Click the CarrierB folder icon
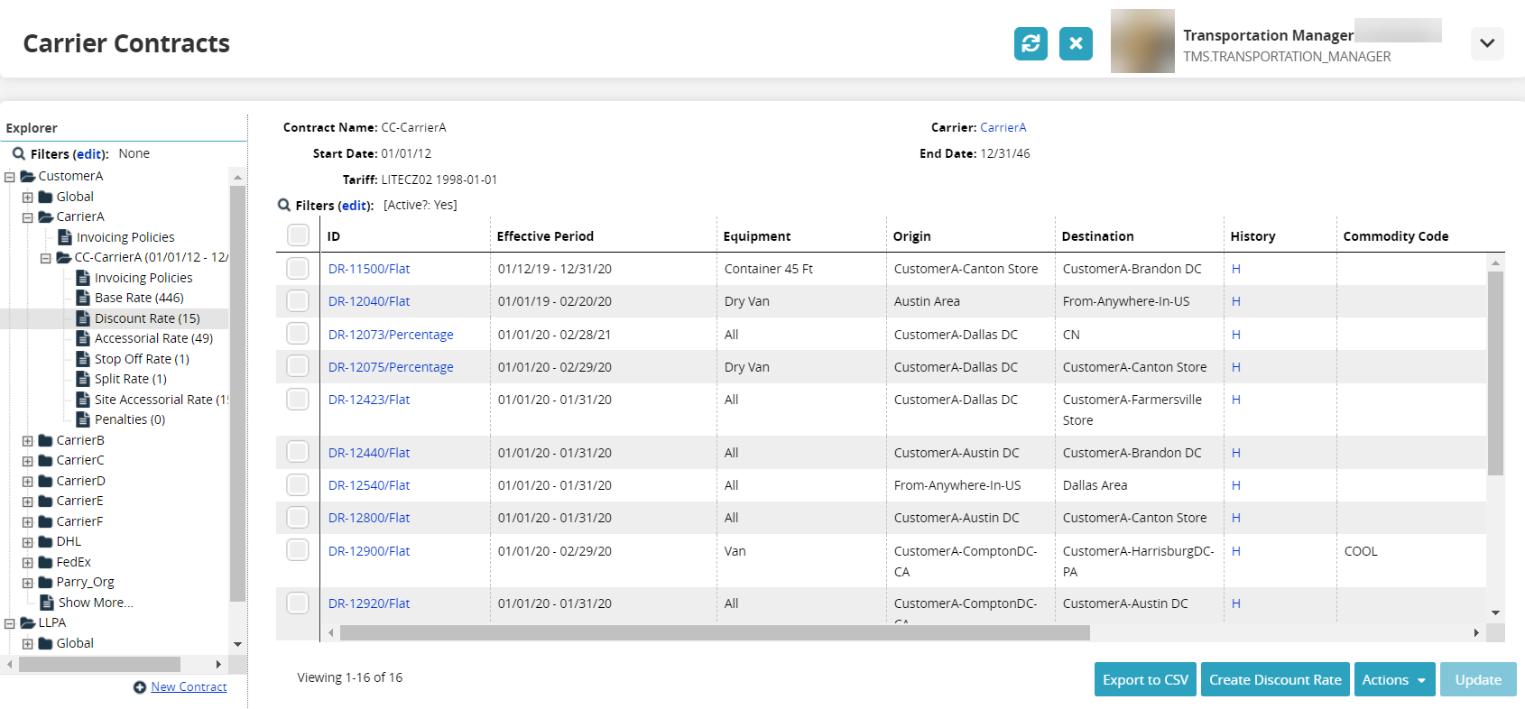 45,440
